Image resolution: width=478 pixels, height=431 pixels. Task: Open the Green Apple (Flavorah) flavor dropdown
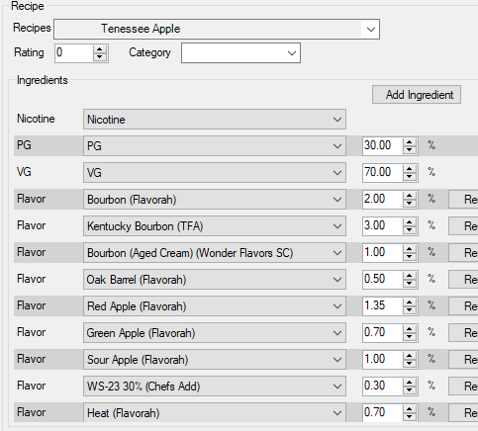(x=215, y=333)
